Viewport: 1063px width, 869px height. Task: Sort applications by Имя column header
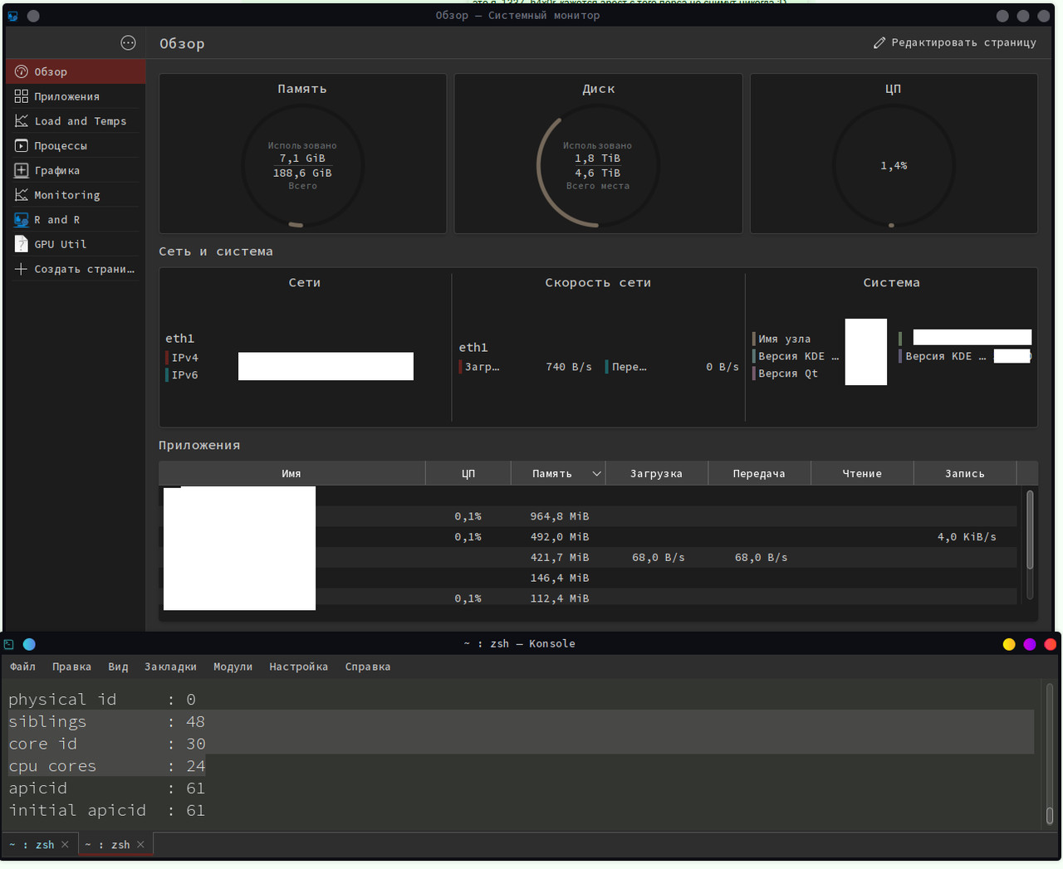[x=291, y=474]
